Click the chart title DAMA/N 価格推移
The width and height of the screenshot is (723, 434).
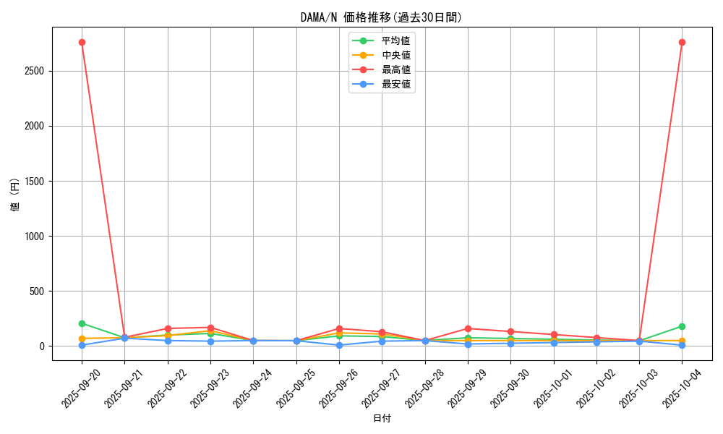381,17
